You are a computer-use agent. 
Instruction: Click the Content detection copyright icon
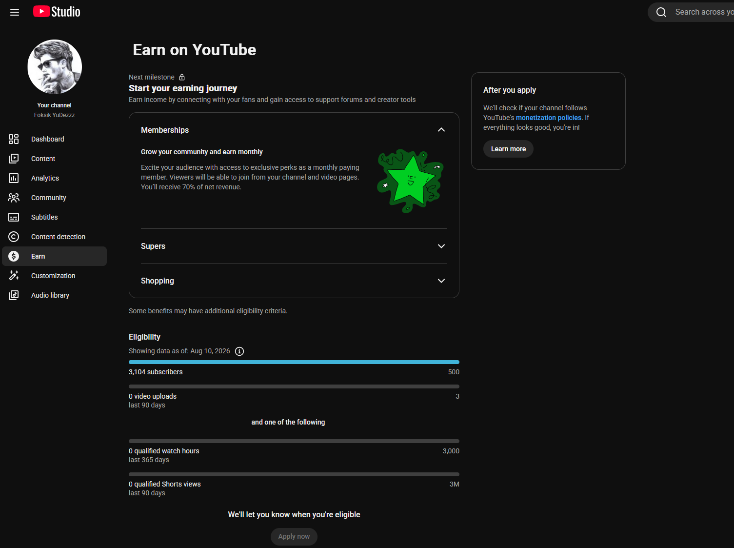click(14, 237)
